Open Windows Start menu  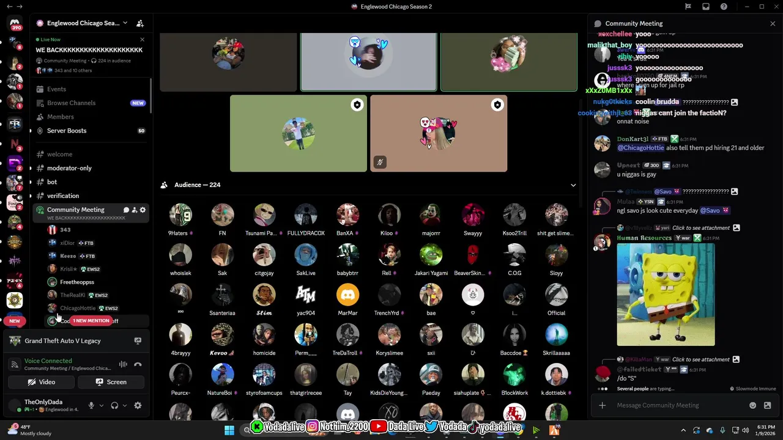(229, 430)
